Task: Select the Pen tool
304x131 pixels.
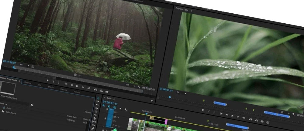Action: [x=93, y=129]
